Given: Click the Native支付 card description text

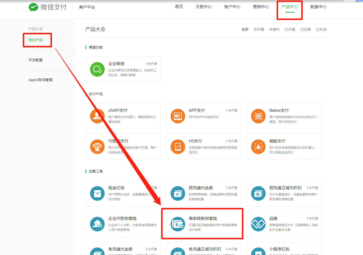Looking at the screenshot, I should [294, 119].
